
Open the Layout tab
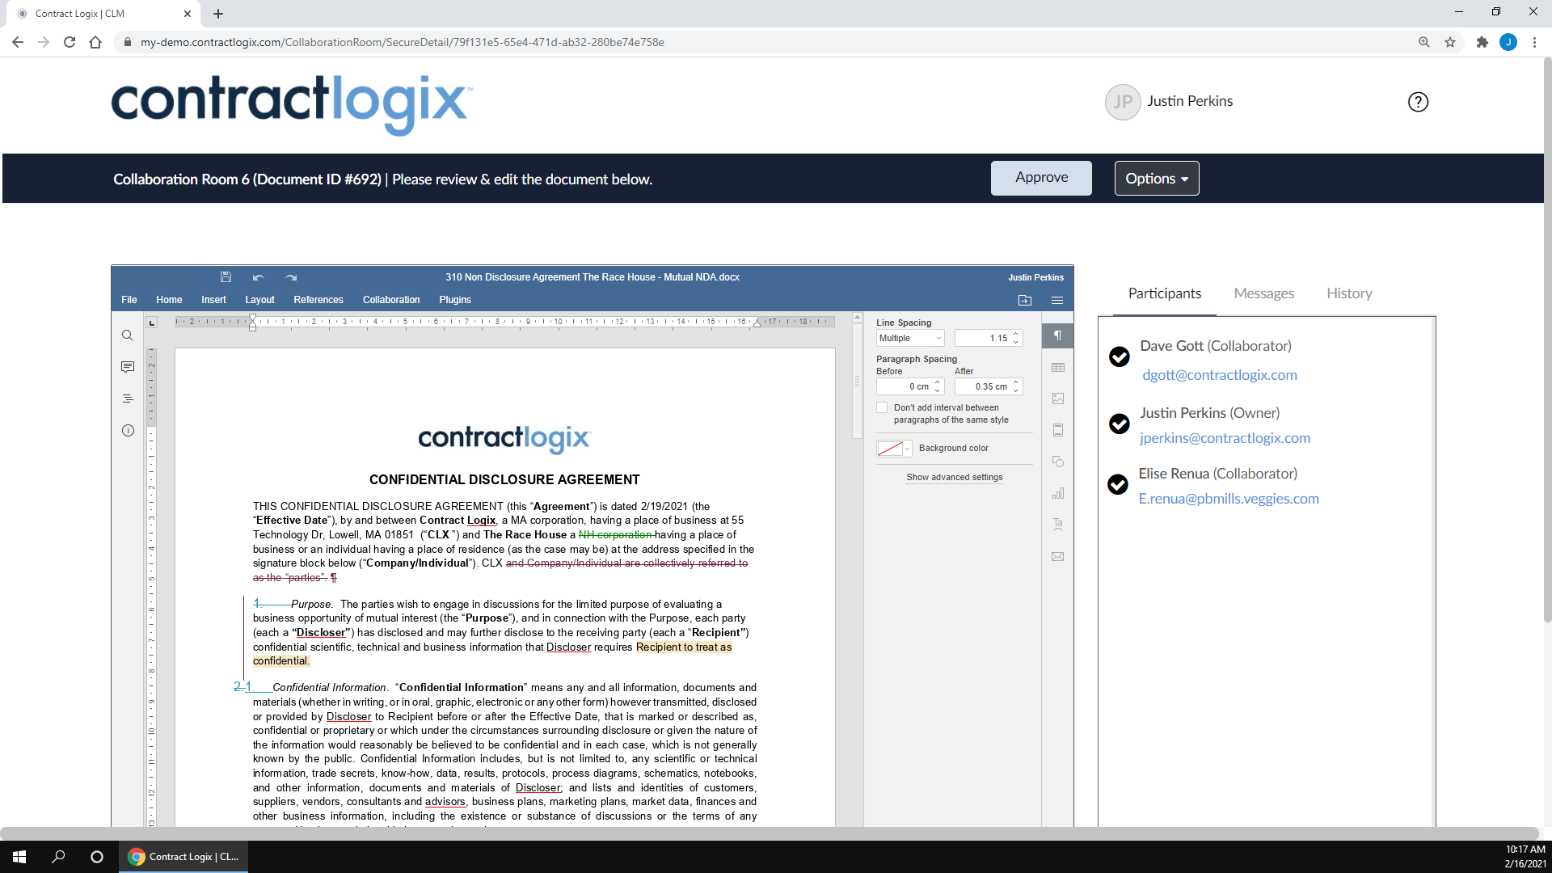(259, 300)
